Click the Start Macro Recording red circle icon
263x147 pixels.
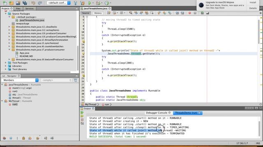(x=189, y=13)
